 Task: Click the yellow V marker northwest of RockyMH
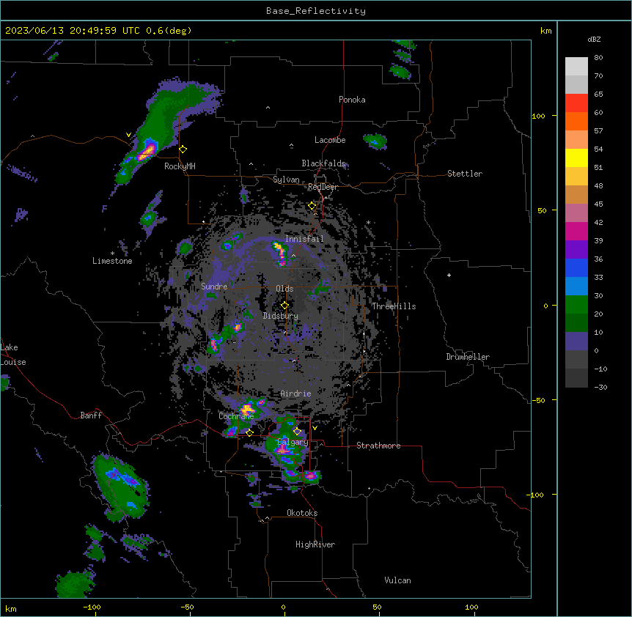coord(128,135)
